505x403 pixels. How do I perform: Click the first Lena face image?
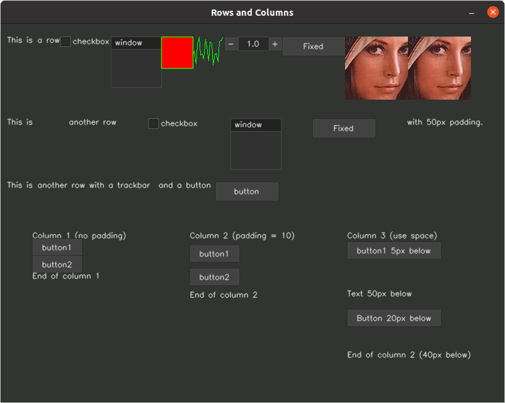[x=376, y=68]
